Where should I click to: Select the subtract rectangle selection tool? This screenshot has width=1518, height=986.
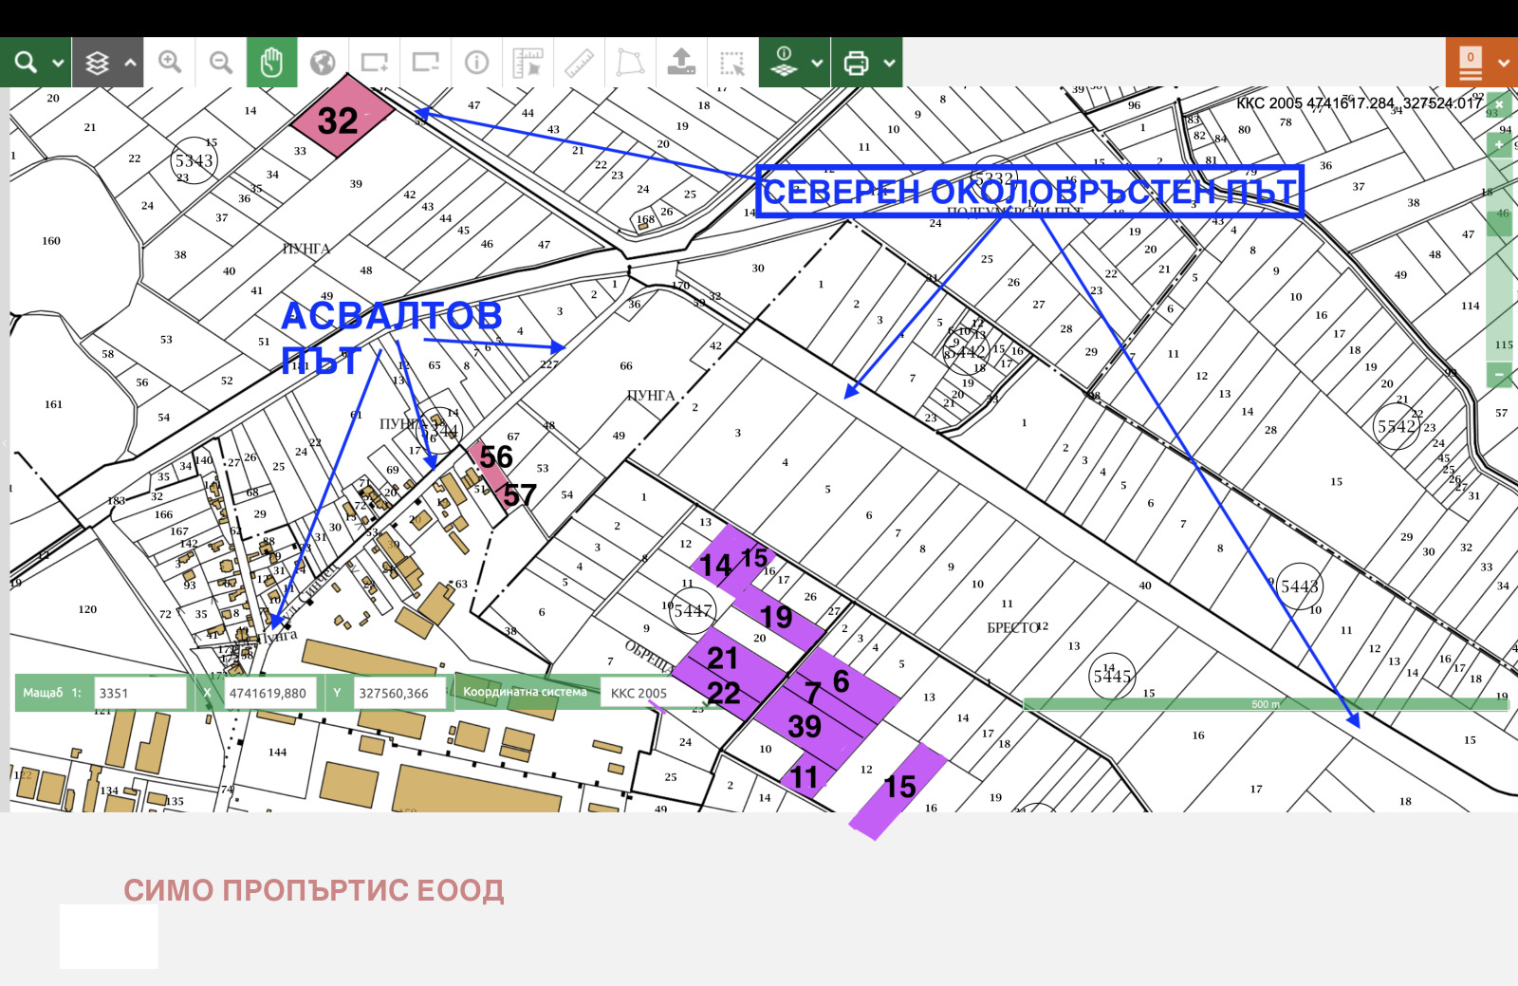(x=425, y=63)
